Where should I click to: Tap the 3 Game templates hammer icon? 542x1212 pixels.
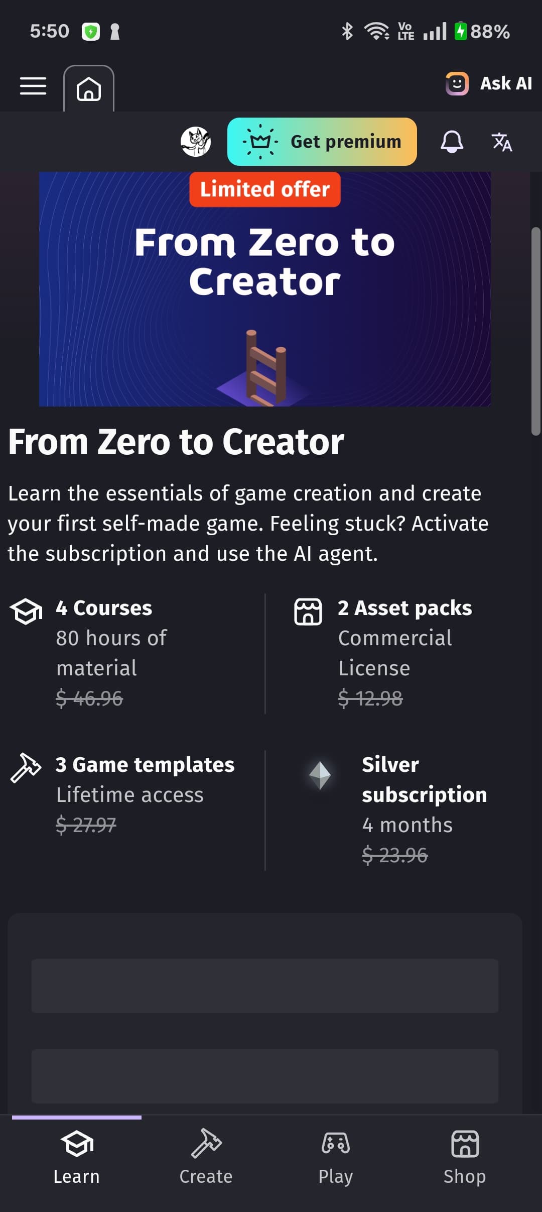click(x=25, y=767)
